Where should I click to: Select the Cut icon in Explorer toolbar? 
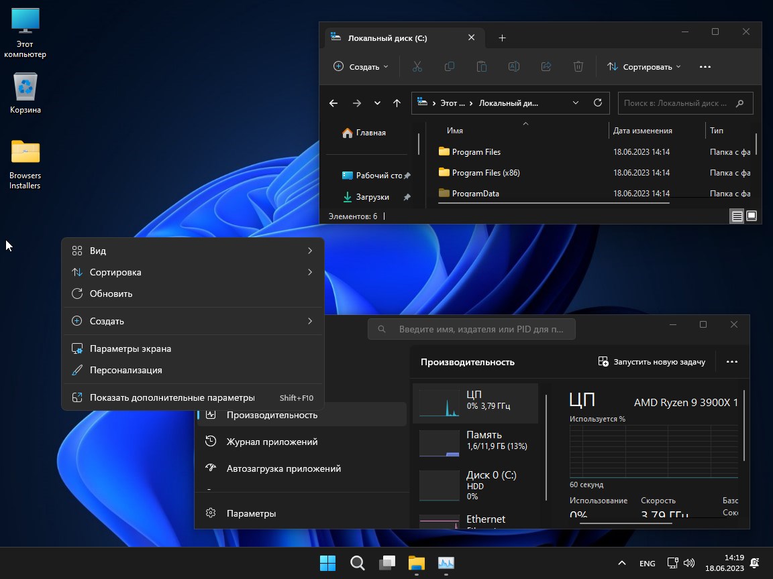(x=417, y=66)
